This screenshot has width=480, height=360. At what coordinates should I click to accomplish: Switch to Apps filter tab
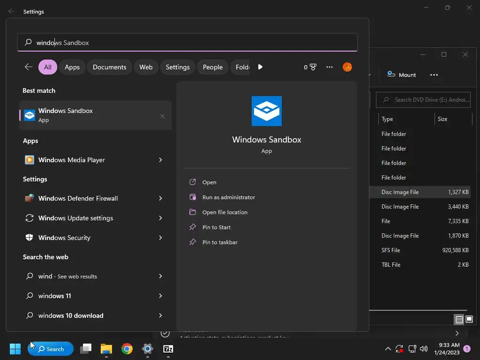[x=72, y=67]
